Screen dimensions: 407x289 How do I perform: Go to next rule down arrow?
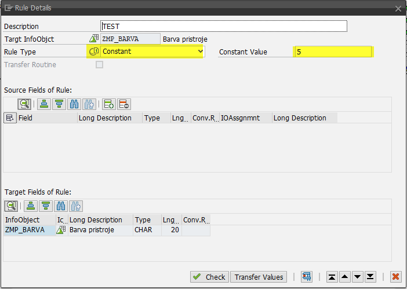(357, 277)
